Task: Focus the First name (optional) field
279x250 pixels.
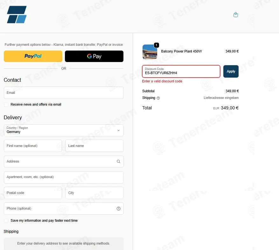Action: tap(33, 146)
